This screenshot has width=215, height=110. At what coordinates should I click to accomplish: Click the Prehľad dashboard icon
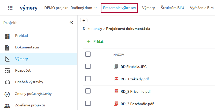pos(7,36)
